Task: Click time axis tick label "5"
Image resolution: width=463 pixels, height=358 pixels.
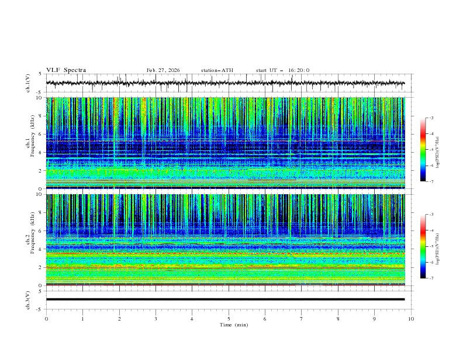Action: (x=229, y=319)
